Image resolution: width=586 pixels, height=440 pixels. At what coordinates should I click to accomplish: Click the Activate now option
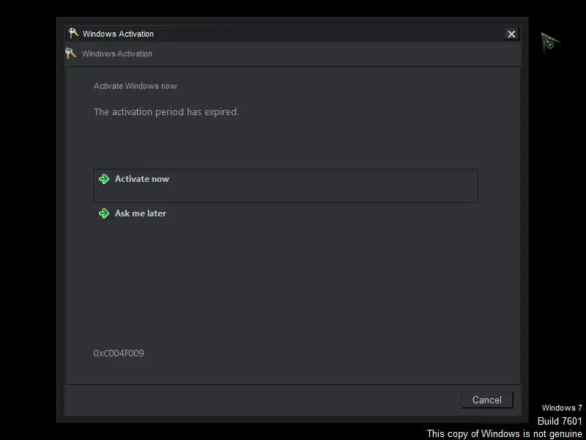(286, 186)
